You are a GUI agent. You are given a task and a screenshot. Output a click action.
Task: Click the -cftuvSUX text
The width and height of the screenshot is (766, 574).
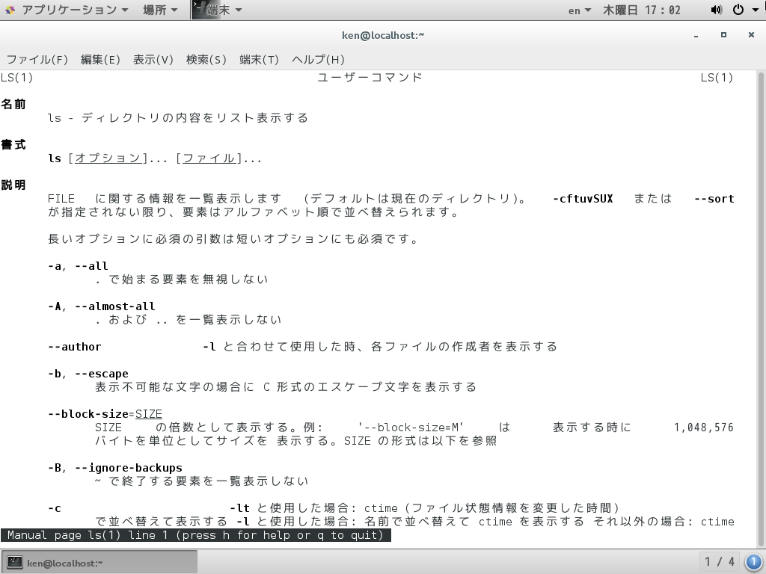pyautogui.click(x=583, y=199)
